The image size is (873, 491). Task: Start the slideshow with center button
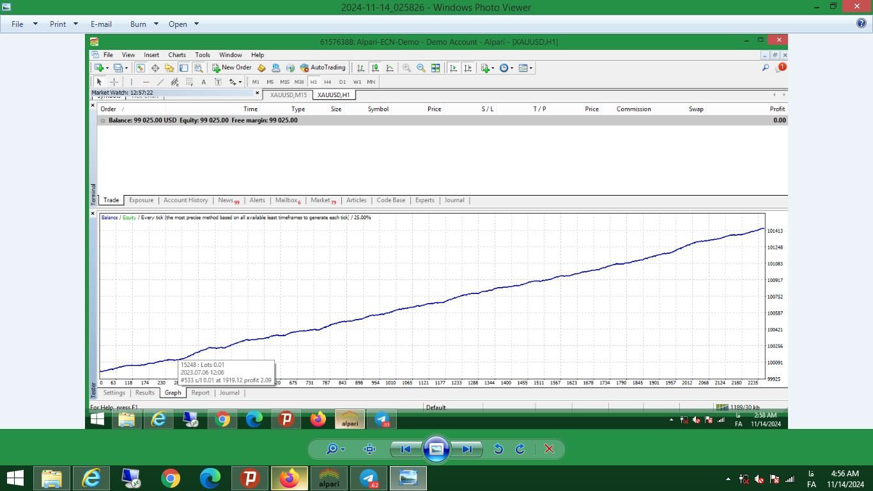[x=436, y=449]
